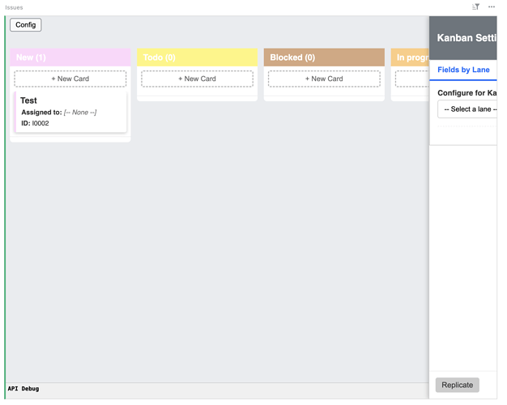The height and width of the screenshot is (405, 507).
Task: Click the Issues widget title
Action: [x=14, y=7]
